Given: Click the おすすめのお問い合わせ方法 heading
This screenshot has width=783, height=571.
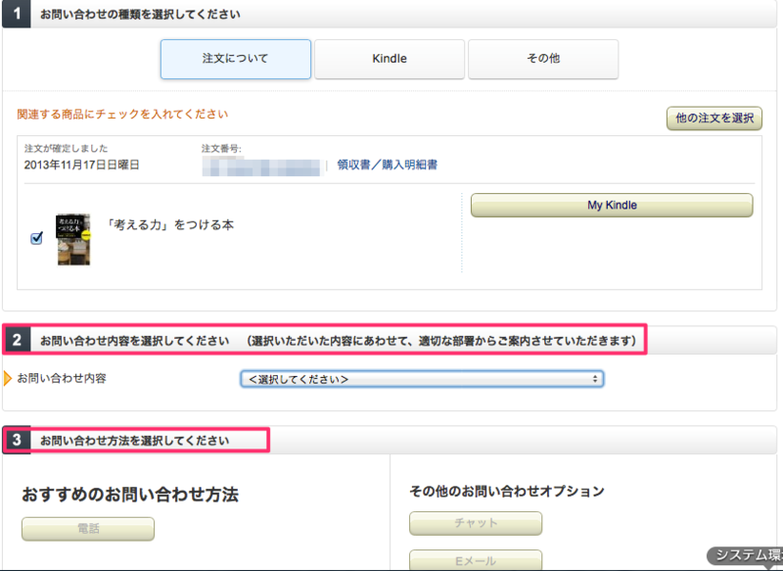Looking at the screenshot, I should point(130,495).
